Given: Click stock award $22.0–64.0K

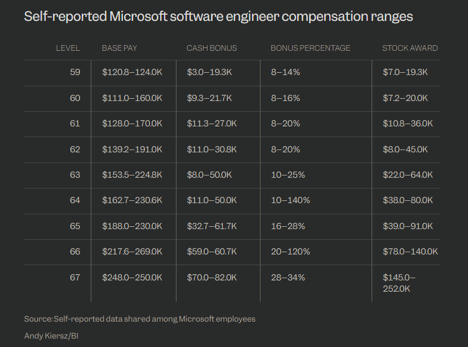Looking at the screenshot, I should [x=407, y=175].
